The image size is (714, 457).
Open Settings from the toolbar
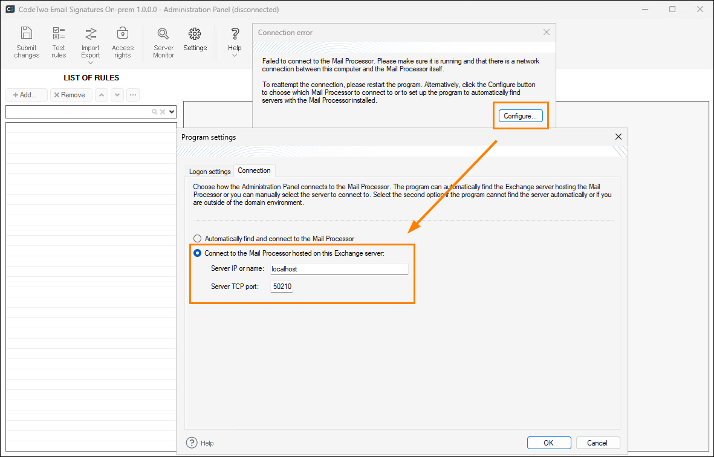(195, 40)
